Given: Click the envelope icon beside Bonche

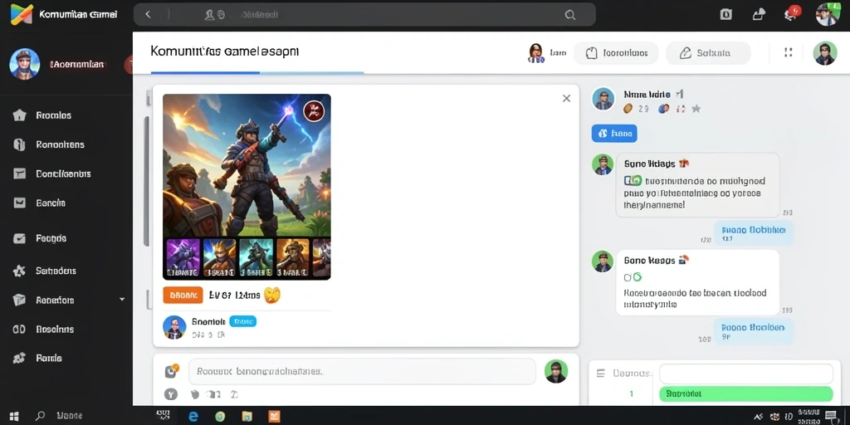Looking at the screenshot, I should (x=20, y=203).
